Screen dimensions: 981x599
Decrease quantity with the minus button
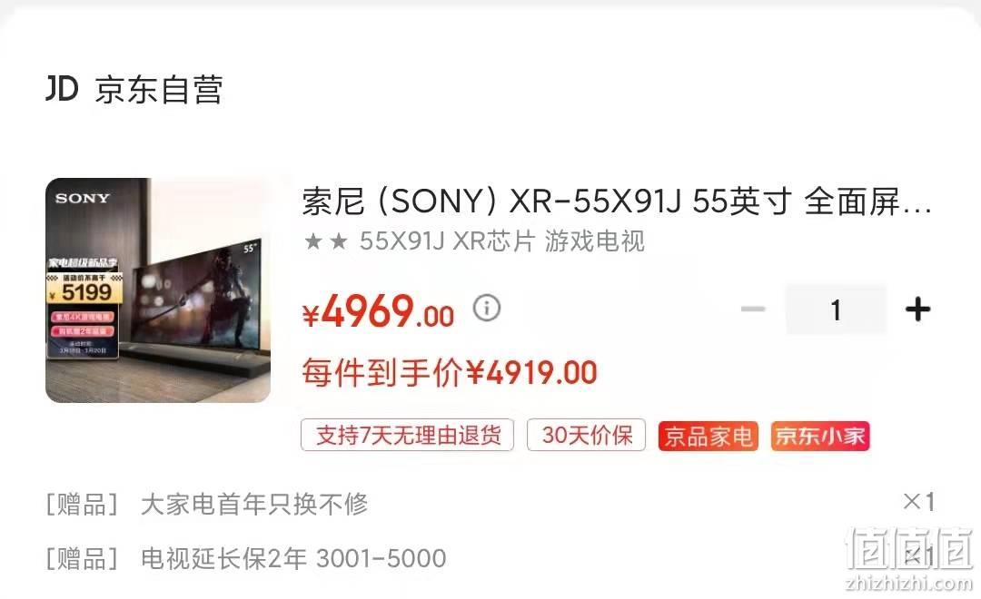[753, 309]
